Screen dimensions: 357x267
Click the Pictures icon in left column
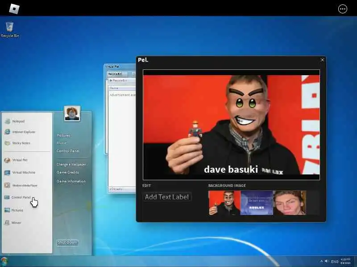(x=7, y=210)
